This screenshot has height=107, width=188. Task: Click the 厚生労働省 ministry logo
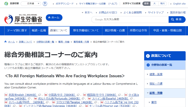click(23, 19)
